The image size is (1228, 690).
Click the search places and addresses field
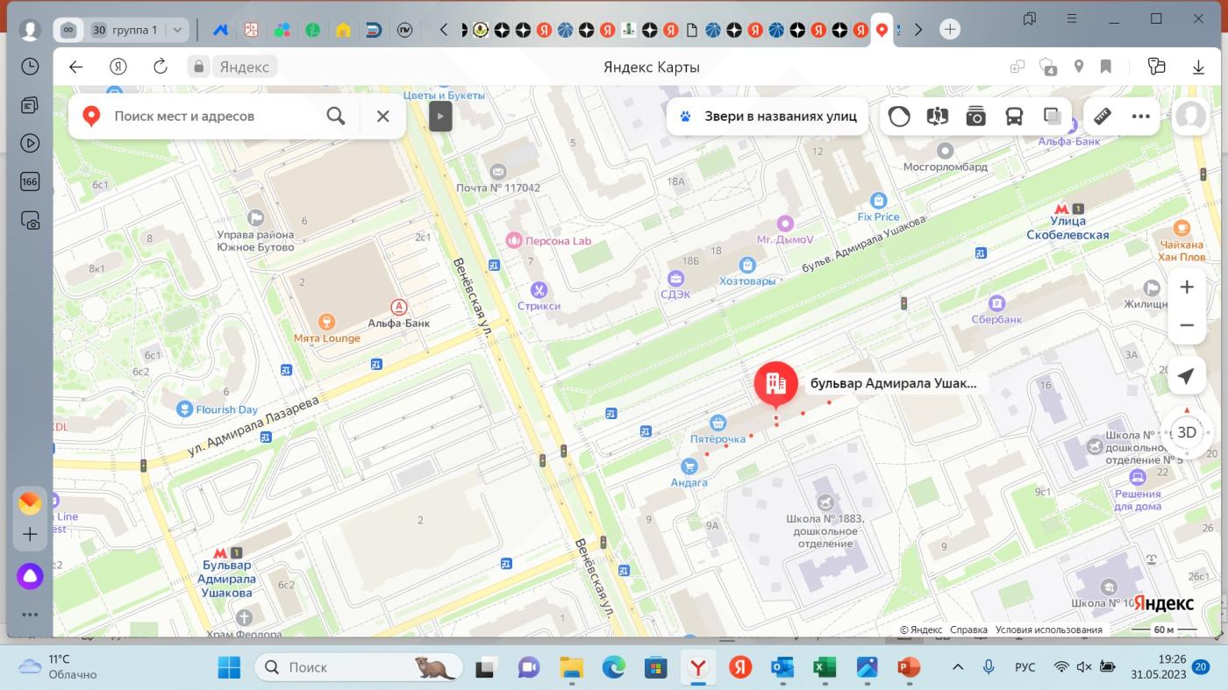[x=211, y=116]
